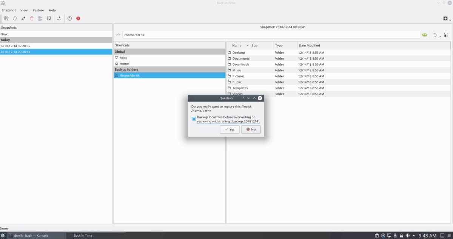This screenshot has width=453, height=239.
Task: Open the Help icon dropdown arrow
Action: pyautogui.click(x=450, y=20)
